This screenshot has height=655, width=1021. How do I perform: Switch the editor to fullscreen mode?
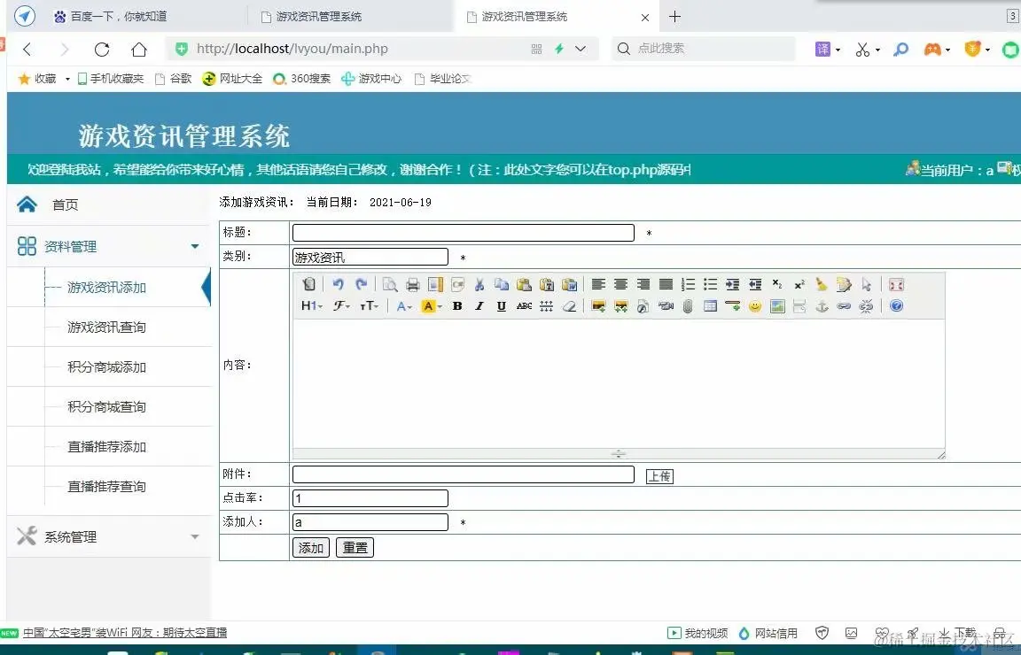tap(896, 284)
